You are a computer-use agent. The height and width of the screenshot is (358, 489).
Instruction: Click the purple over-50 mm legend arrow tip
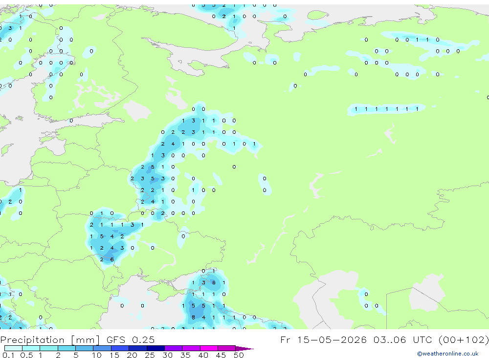[244, 348]
